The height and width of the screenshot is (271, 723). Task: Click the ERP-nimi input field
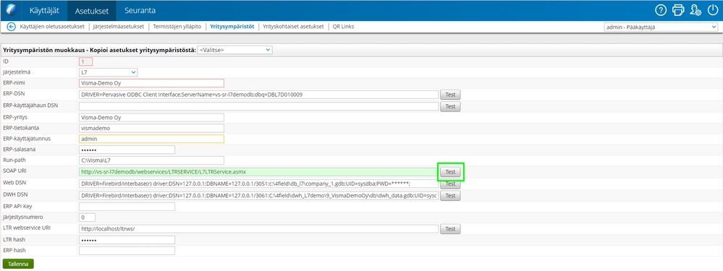(x=151, y=83)
